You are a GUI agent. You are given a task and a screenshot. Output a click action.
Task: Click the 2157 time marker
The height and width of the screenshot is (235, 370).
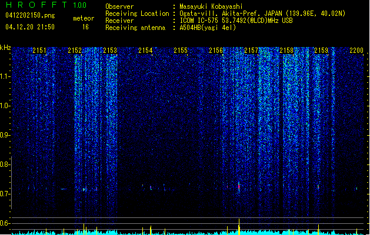pyautogui.click(x=251, y=50)
